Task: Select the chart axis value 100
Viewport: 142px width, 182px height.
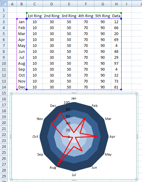Action: click(67, 102)
